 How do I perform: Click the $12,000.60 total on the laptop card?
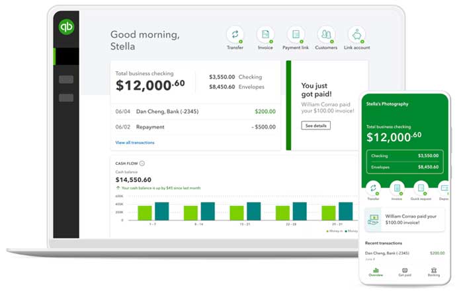(x=150, y=85)
